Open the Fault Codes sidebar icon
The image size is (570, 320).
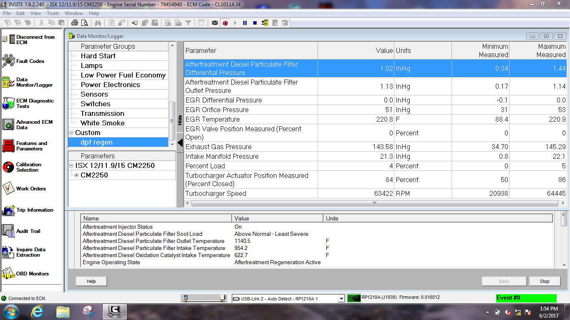click(8, 61)
